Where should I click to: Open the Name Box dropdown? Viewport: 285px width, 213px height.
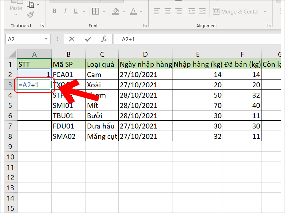pos(46,39)
